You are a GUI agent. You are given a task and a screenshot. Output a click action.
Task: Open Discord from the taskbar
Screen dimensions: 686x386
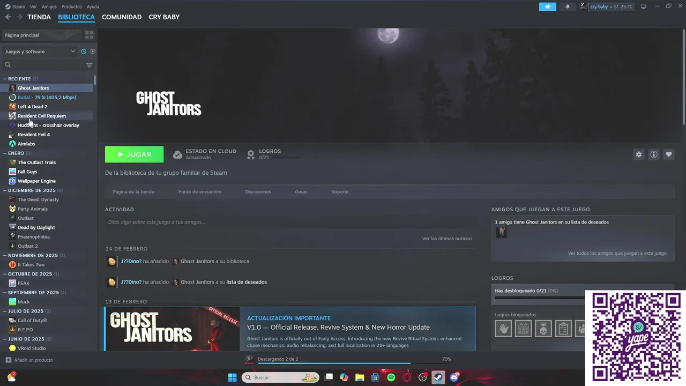point(454,377)
